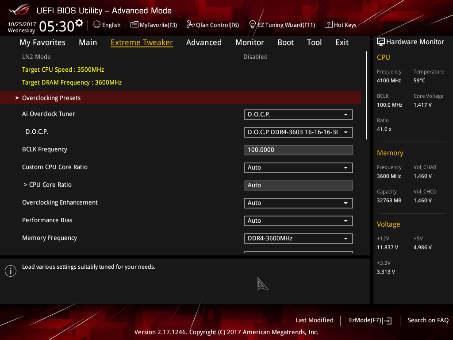Click +3.3V 3.313 V reading
The image size is (453, 340).
[x=386, y=272]
